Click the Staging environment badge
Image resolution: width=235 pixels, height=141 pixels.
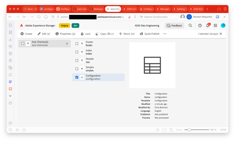pyautogui.click(x=65, y=26)
